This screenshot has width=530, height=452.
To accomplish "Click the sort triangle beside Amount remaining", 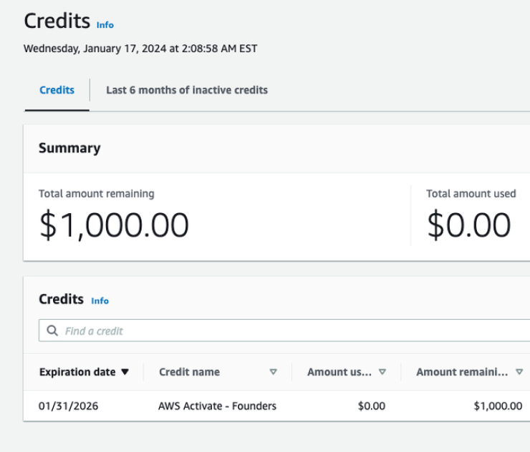I will [519, 372].
